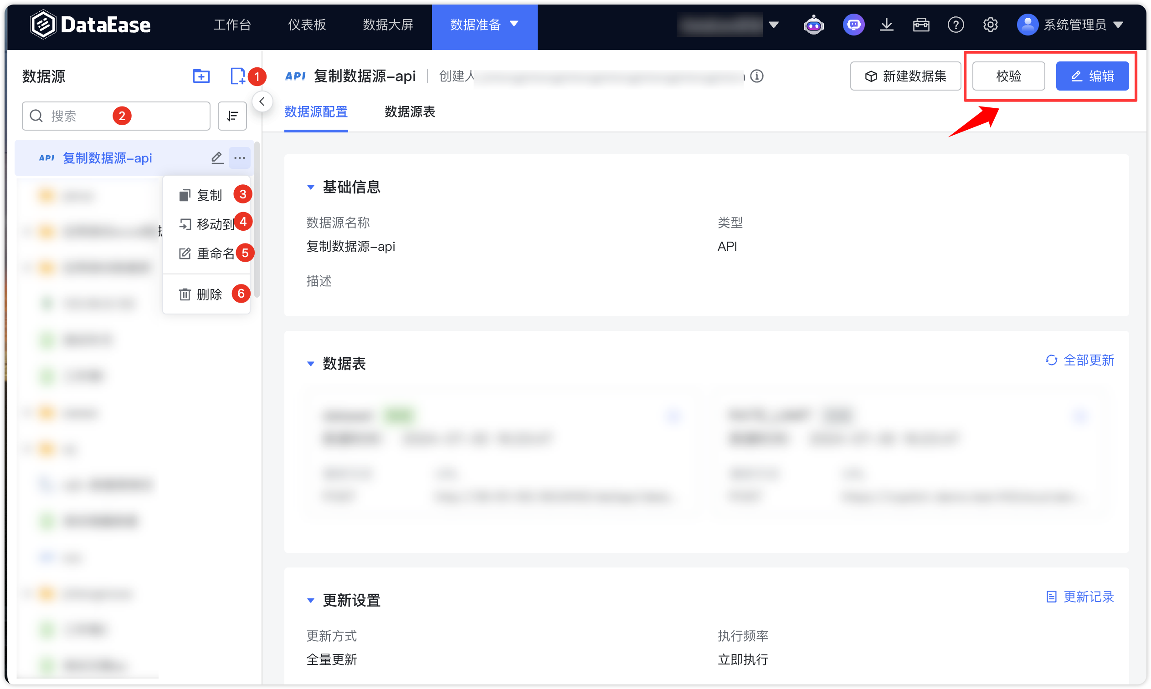Viewport: 1151px width, 689px height.
Task: Click the pencil edit icon beside 复制数据源-api
Action: tap(217, 158)
